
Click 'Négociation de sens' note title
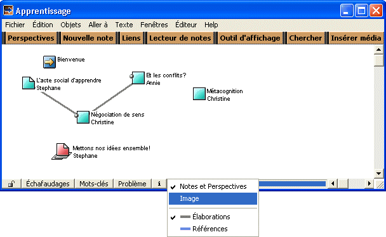(x=117, y=115)
